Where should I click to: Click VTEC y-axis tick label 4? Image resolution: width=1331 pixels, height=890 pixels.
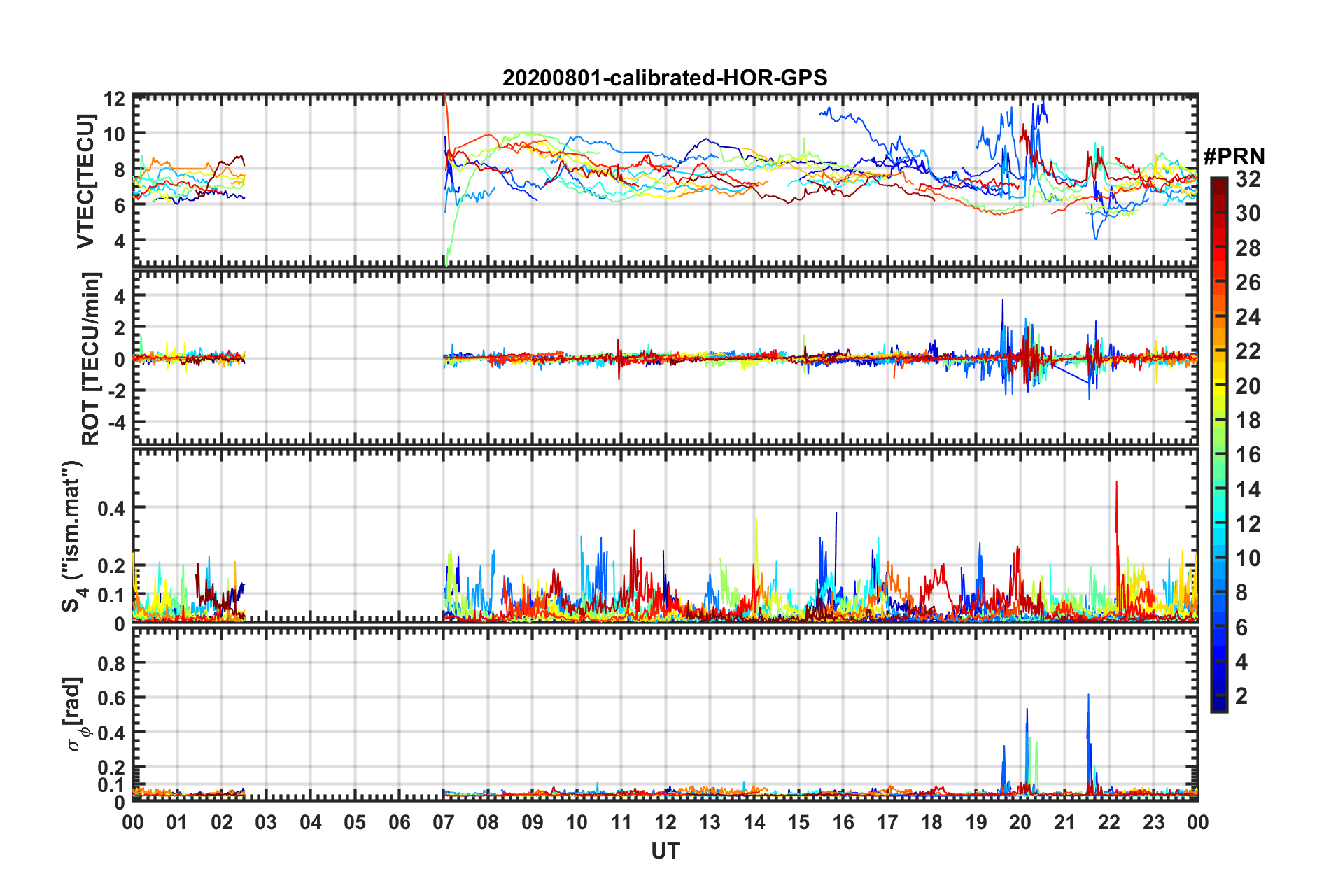pos(120,241)
